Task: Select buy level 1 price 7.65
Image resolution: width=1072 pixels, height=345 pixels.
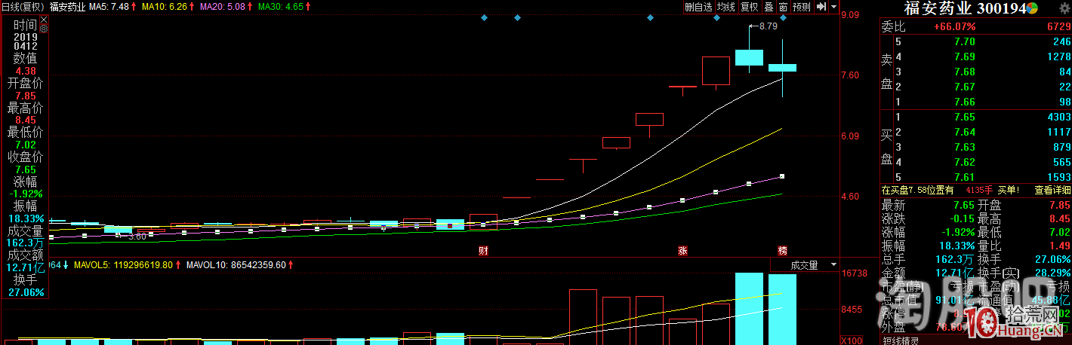Action: (x=965, y=117)
